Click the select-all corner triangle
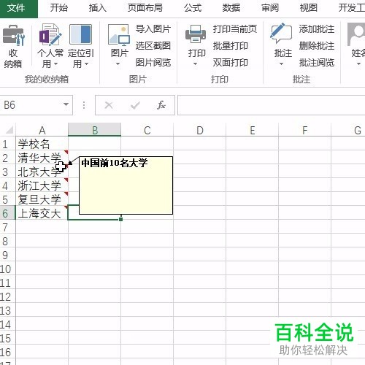 point(9,130)
